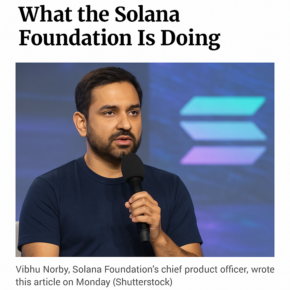This screenshot has width=290, height=290.
Task: Click the Solana logo in the photo
Action: pos(223,131)
